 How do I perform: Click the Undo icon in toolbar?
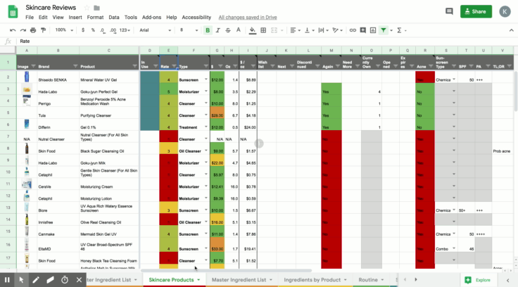[x=13, y=30]
